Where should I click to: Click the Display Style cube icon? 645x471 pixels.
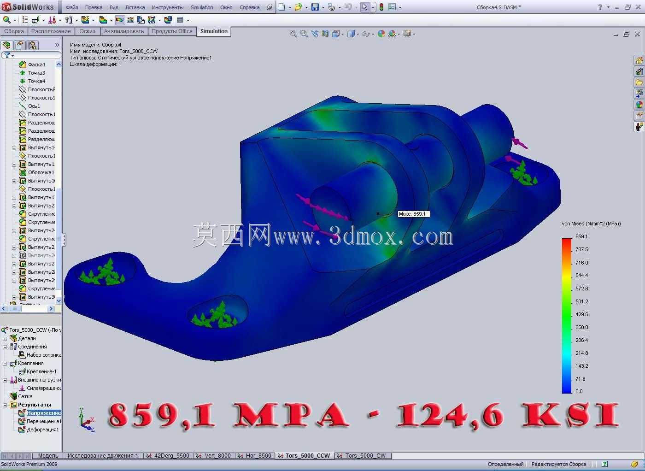tap(351, 34)
